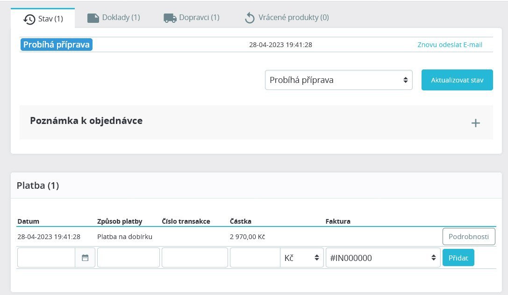This screenshot has width=508, height=295.
Task: Open the #IN000000 invoice dropdown
Action: [x=383, y=258]
